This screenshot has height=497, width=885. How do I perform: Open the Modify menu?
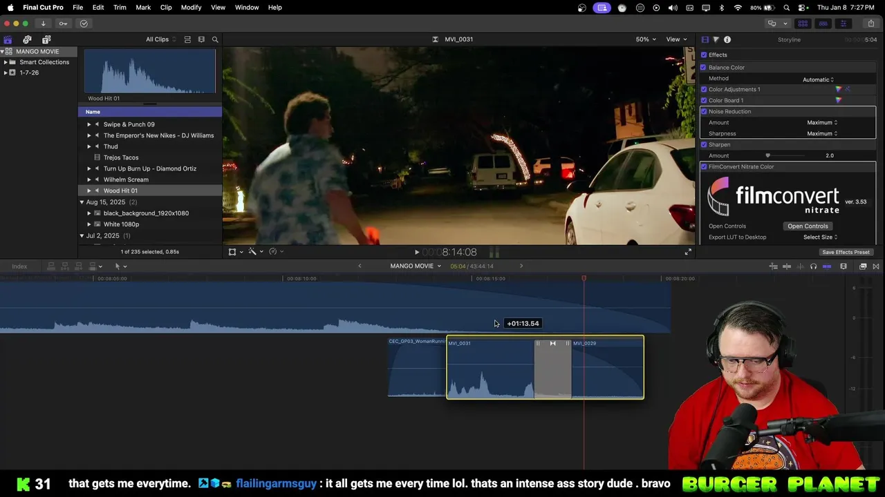click(x=191, y=8)
